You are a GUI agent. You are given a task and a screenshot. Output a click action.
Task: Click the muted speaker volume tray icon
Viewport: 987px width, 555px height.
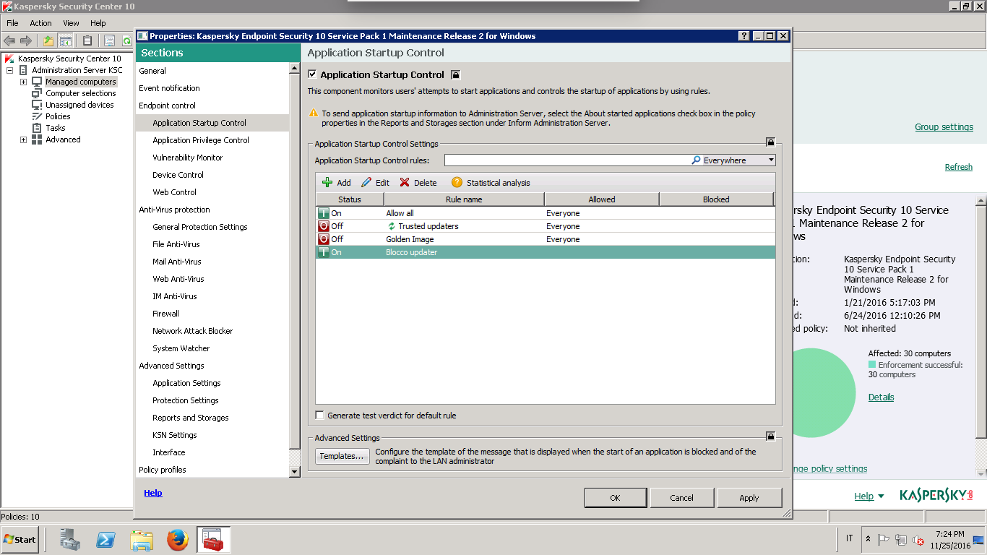pyautogui.click(x=918, y=540)
